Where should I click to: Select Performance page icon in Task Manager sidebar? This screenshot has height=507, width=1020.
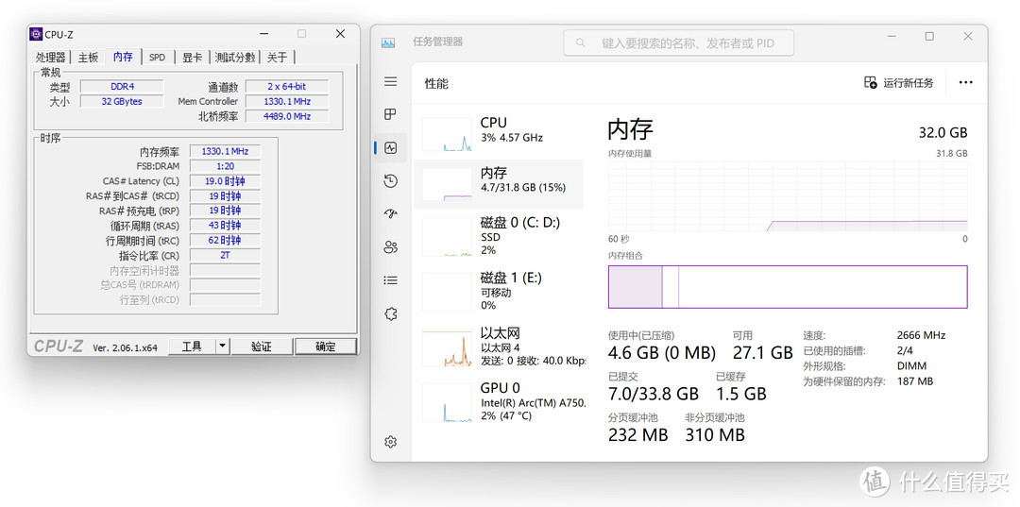coord(390,147)
